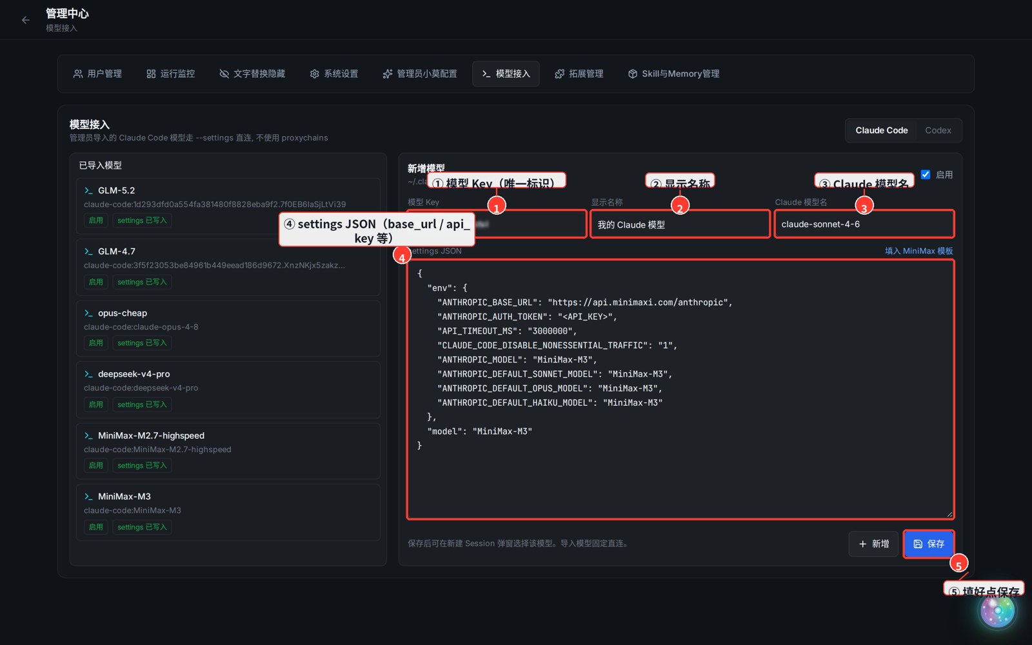Click the plus icon on 新增 button

click(862, 544)
